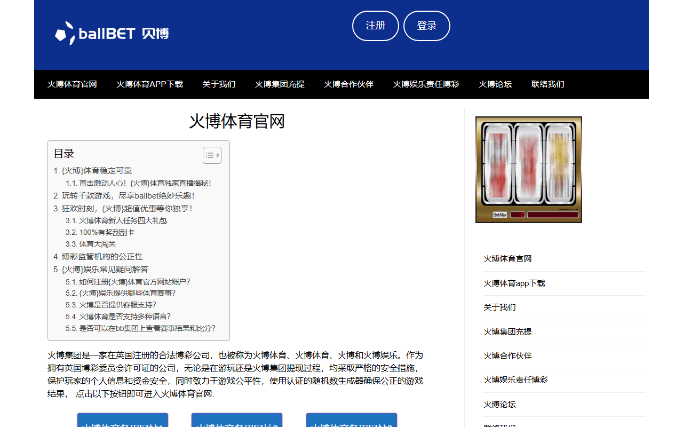
Task: Open sidebar link 火博集团充提
Action: tap(507, 332)
